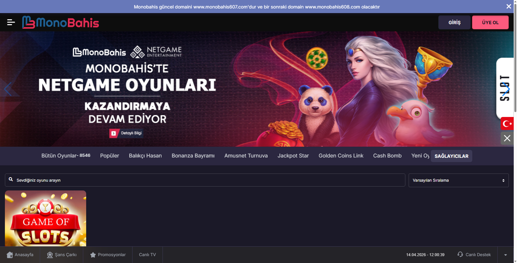517x263 pixels.
Task: Advance to next banner slide
Action: 506,89
